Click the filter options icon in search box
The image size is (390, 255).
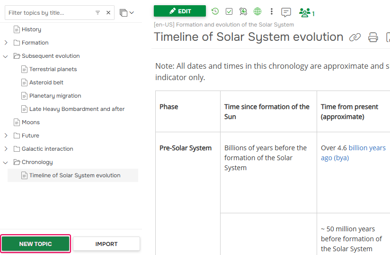[98, 12]
